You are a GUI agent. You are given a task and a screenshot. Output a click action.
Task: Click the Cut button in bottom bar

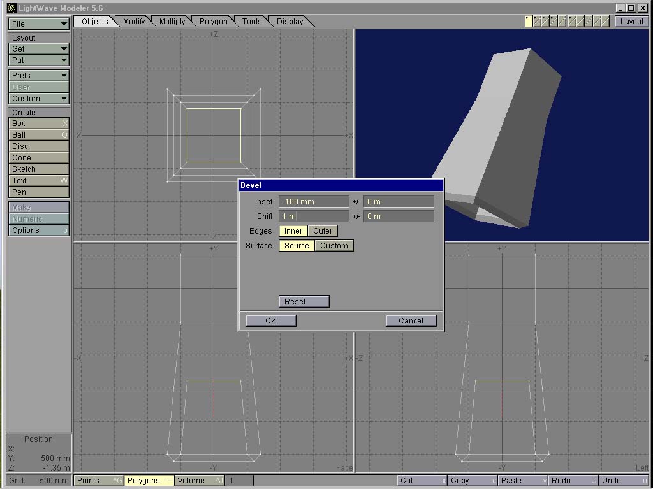(x=422, y=481)
